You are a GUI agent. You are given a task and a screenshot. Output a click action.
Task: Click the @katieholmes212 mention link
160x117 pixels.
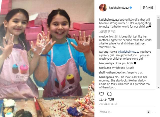(x=128, y=52)
